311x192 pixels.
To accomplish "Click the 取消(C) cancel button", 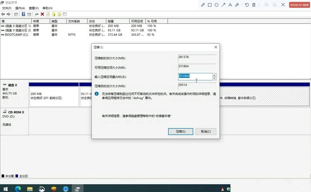I will [x=206, y=131].
